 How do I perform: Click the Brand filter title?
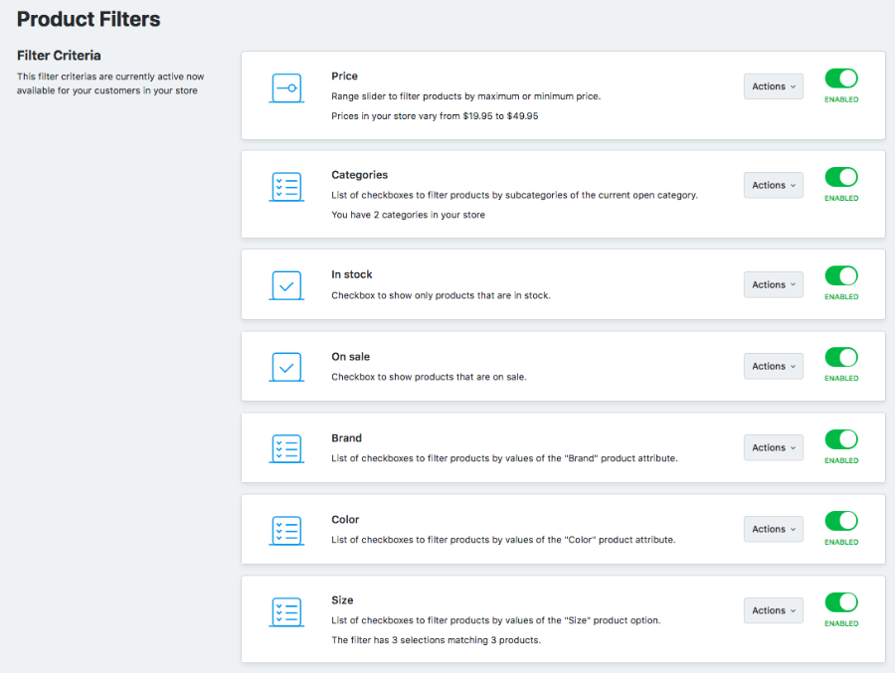pyautogui.click(x=346, y=437)
